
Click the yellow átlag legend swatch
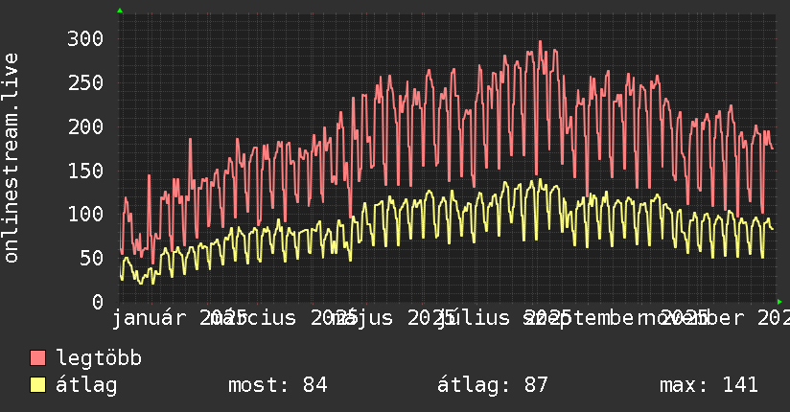tap(37, 384)
